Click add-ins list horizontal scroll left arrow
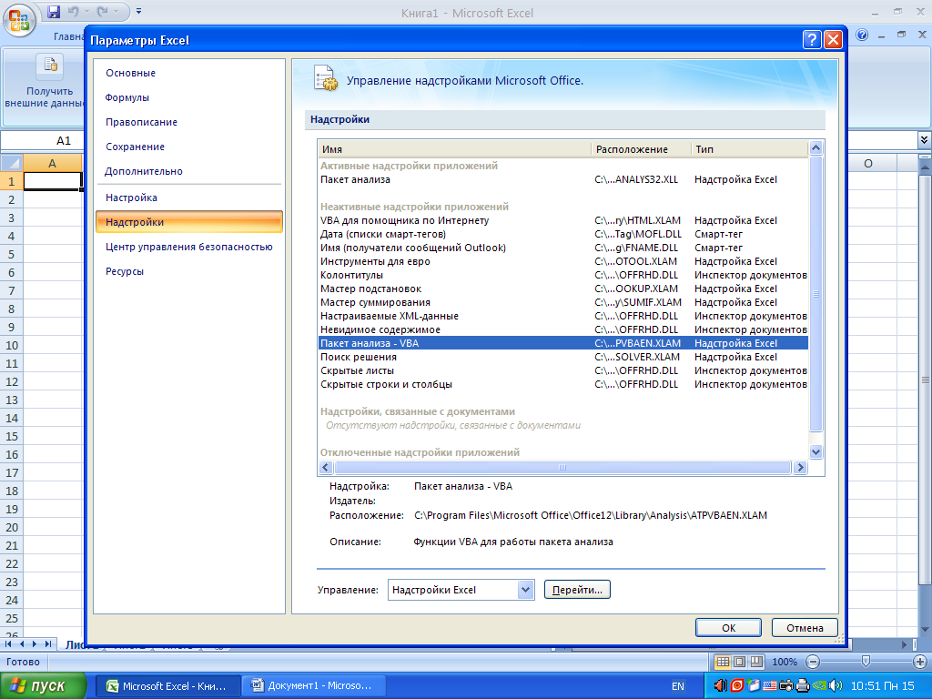Image resolution: width=932 pixels, height=699 pixels. 326,468
